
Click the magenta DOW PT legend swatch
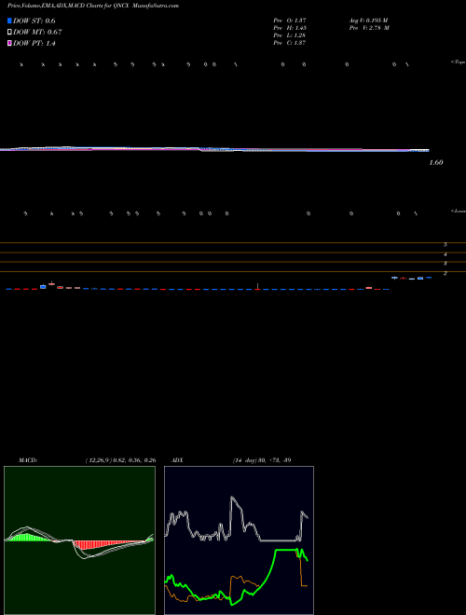(10, 44)
